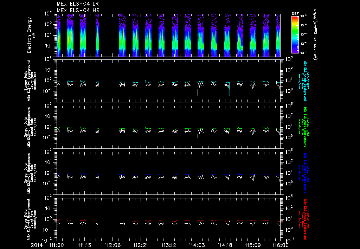
Task: Select the green anode background count rate label
Action: (x=303, y=127)
